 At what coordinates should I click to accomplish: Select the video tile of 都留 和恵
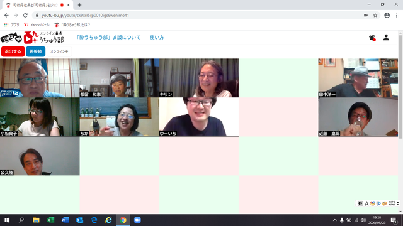119,78
